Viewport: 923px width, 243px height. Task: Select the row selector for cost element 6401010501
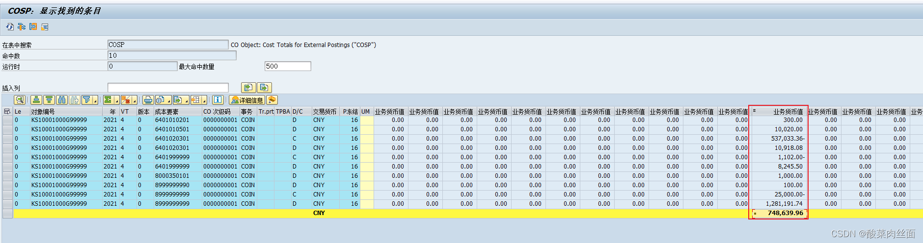click(x=7, y=129)
